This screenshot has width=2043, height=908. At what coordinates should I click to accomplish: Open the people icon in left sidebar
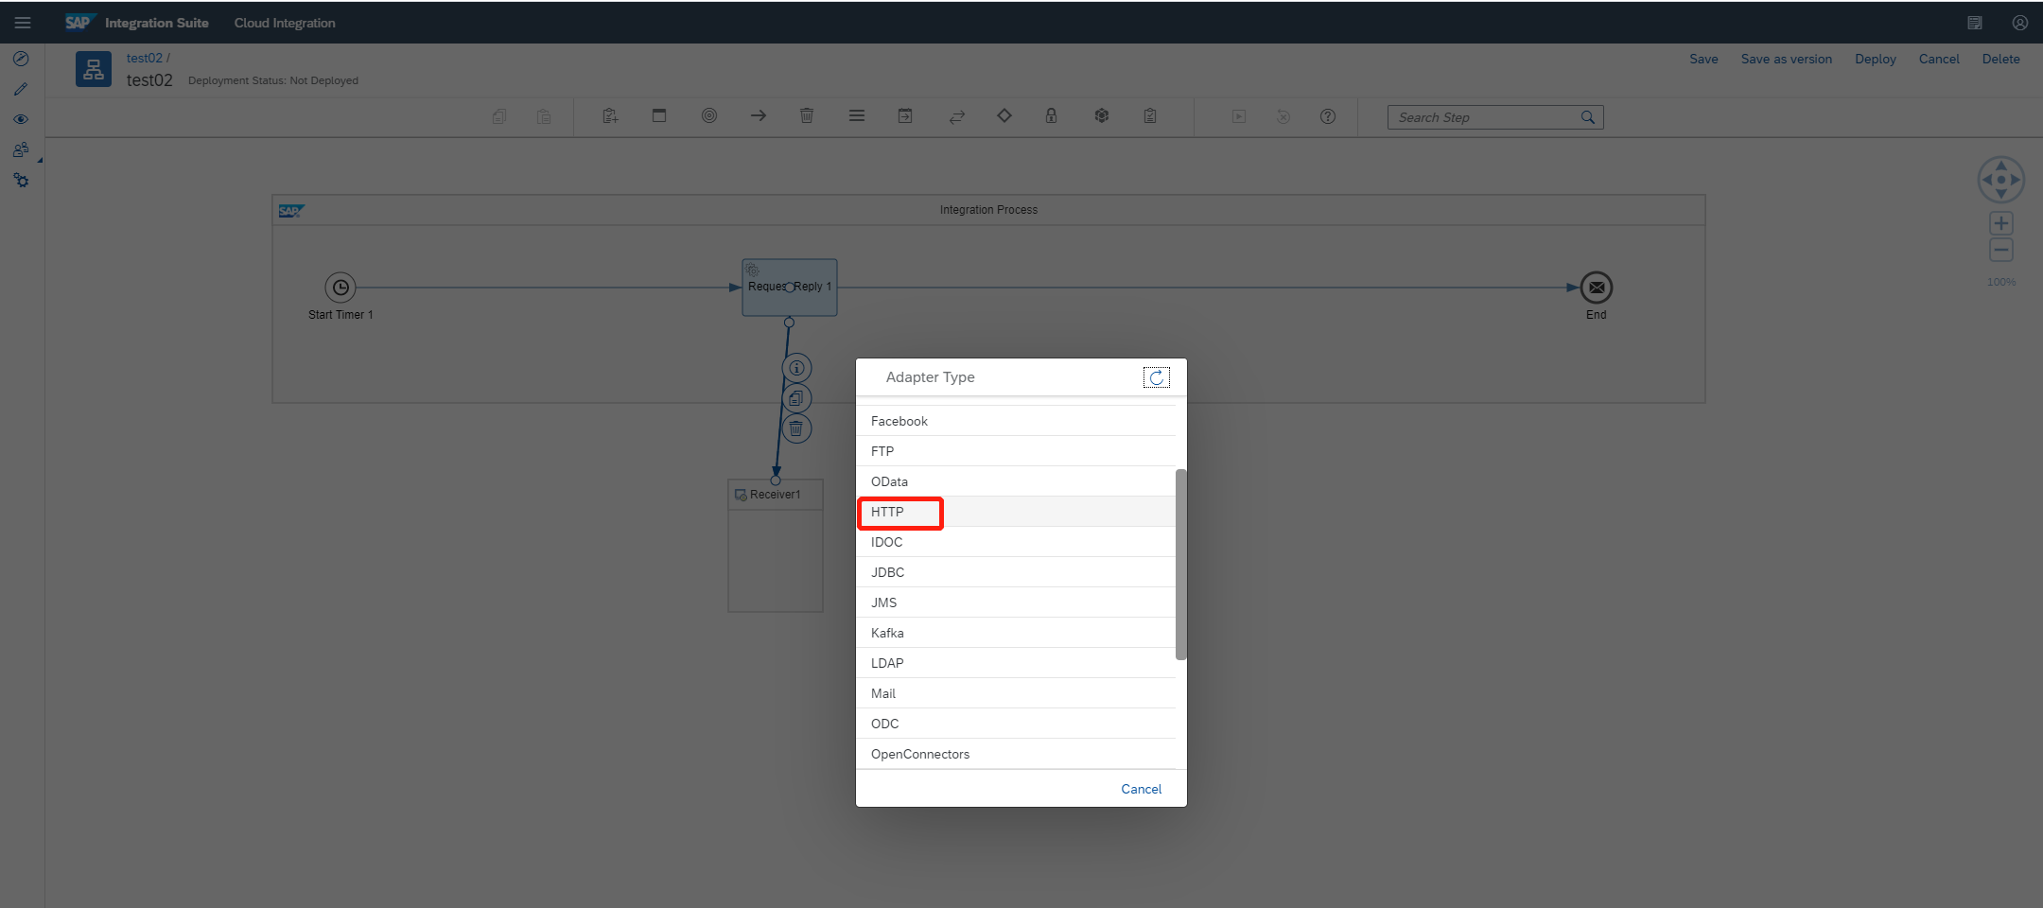point(21,149)
